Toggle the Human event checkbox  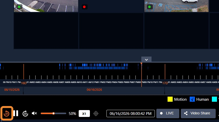coord(192,99)
